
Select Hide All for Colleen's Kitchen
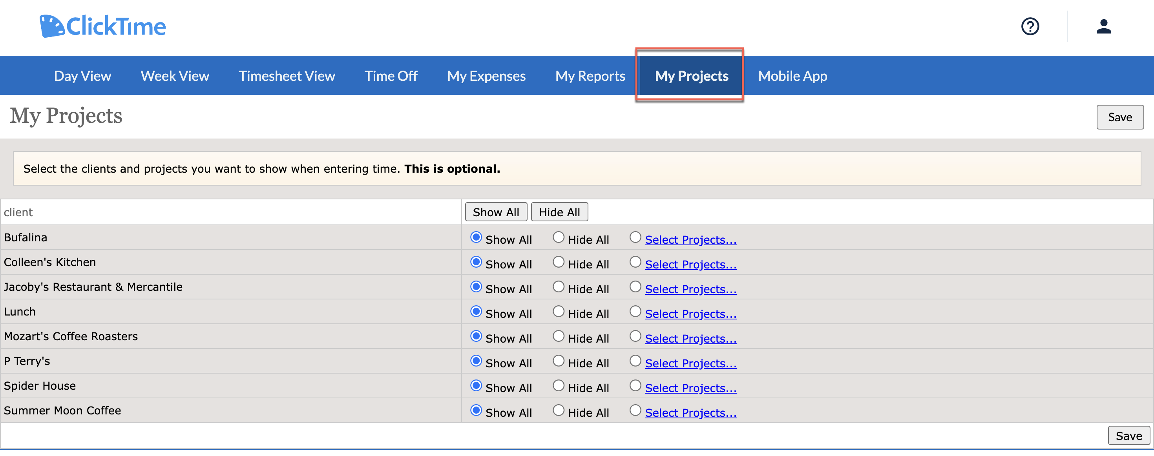(558, 262)
